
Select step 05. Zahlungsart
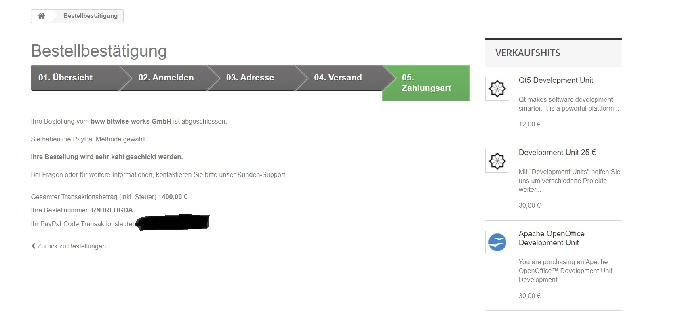coord(426,83)
